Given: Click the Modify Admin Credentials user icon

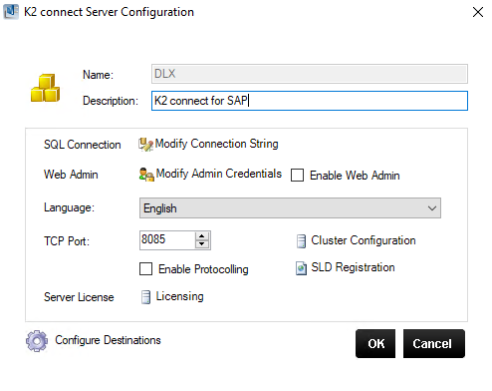Looking at the screenshot, I should coord(146,175).
